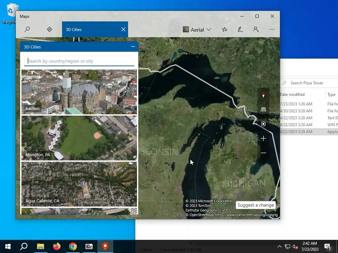Open the Abington, PA city thumbnail
Screen dimensions: 338x253
79,138
